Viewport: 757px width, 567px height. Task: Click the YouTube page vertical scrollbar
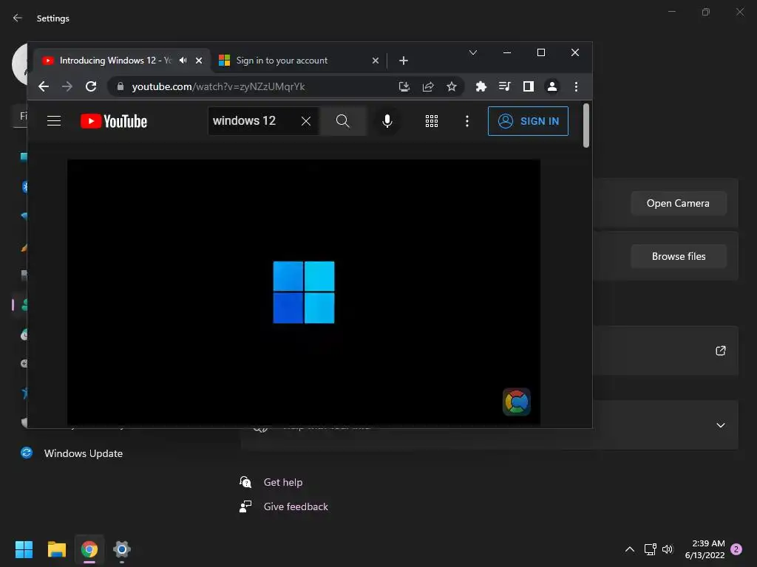(x=586, y=126)
